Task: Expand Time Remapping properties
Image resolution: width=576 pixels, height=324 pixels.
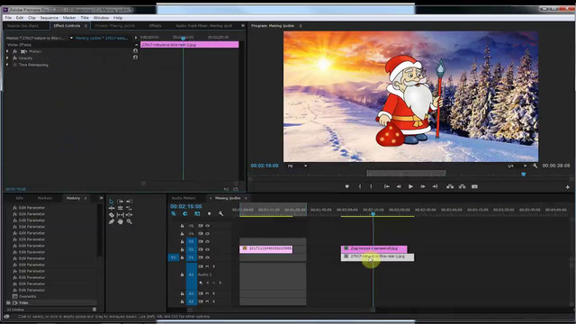Action: pos(7,65)
